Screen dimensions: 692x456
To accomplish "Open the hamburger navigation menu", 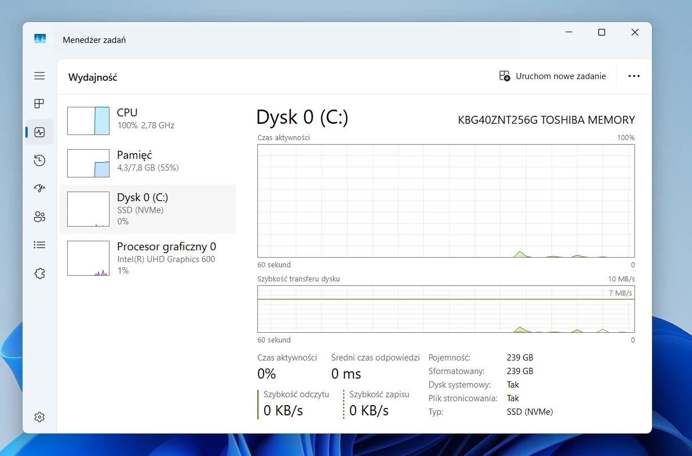I will coord(39,76).
